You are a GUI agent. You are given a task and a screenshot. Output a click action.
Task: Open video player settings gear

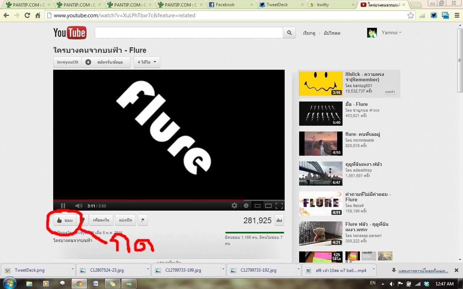[x=234, y=206]
